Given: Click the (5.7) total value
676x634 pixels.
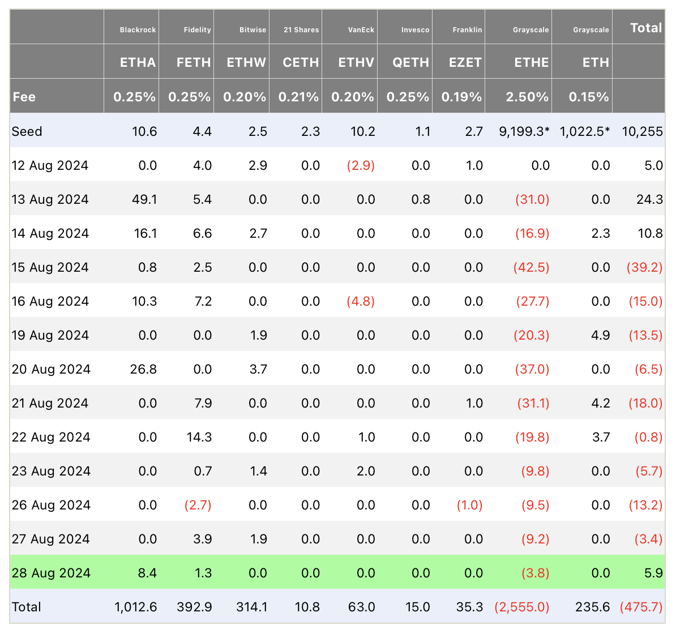Looking at the screenshot, I should [648, 471].
